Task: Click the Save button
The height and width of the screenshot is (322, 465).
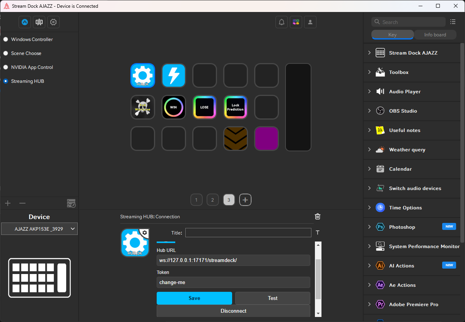Action: [x=194, y=298]
